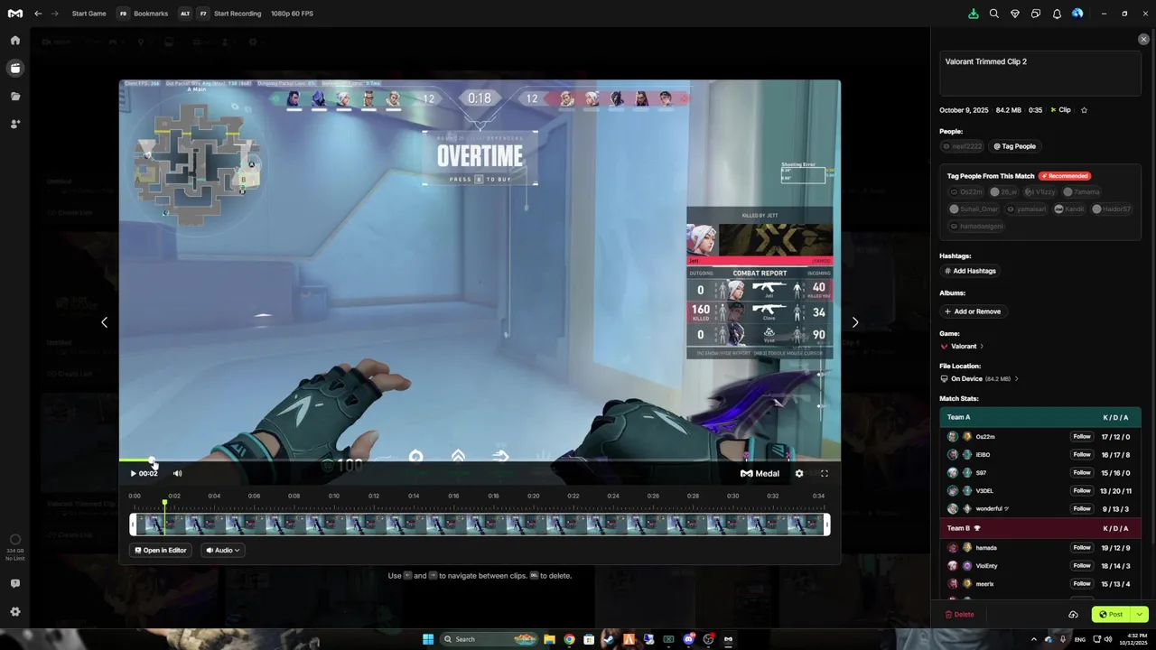Follow player iEIBO
1156x650 pixels.
coord(1081,455)
